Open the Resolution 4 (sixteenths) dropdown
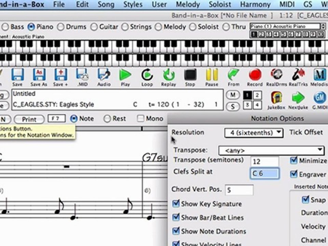Image resolution: width=328 pixels, height=246 pixels. [x=254, y=133]
